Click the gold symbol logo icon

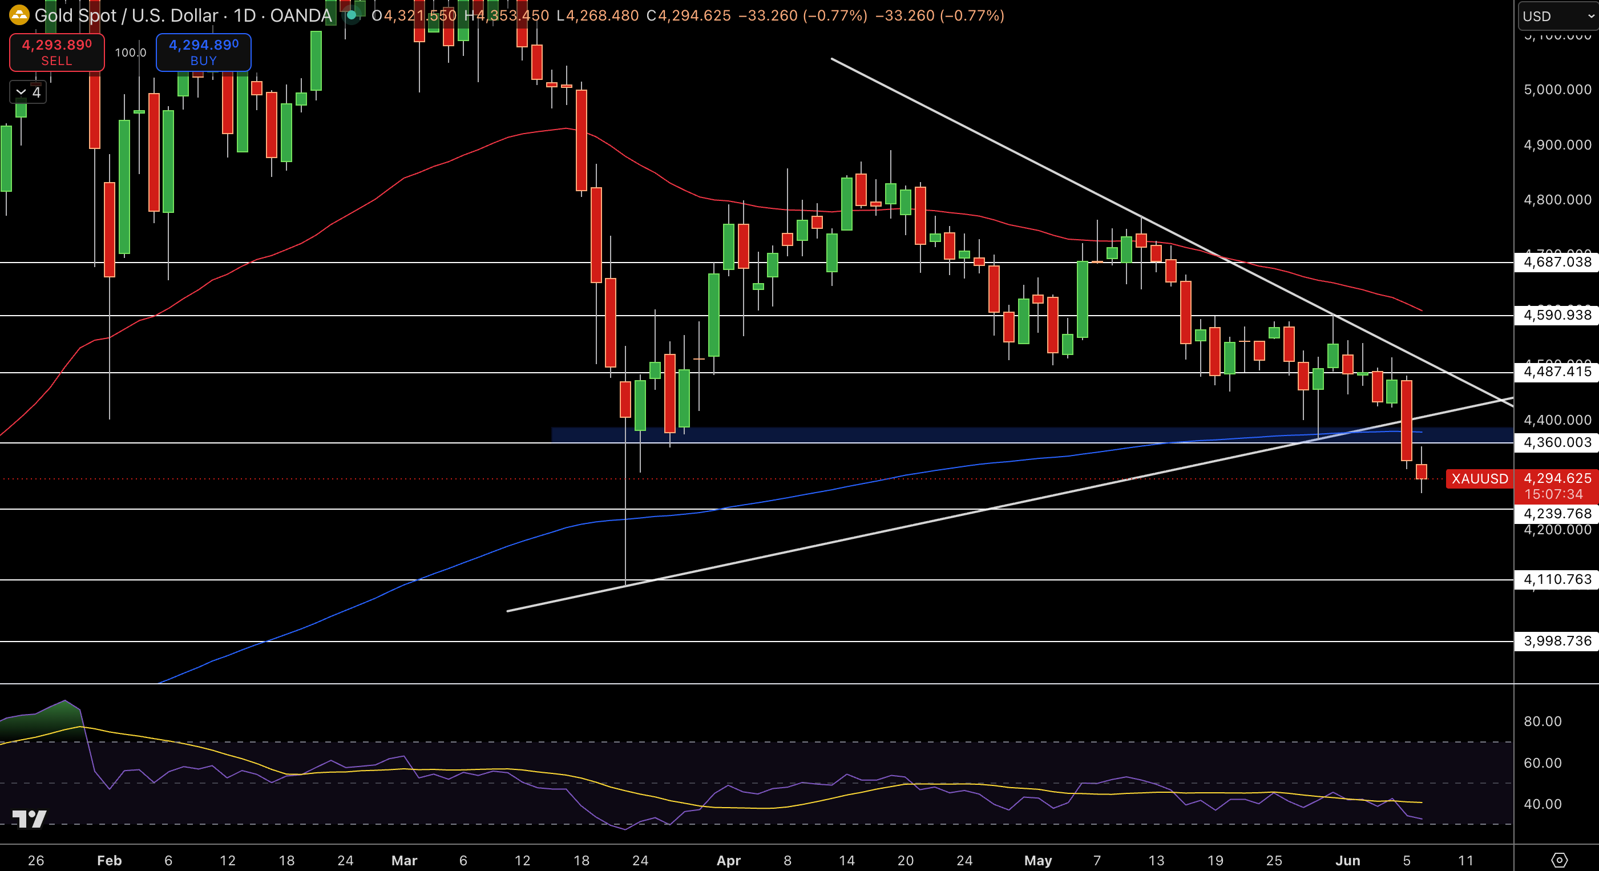(19, 15)
